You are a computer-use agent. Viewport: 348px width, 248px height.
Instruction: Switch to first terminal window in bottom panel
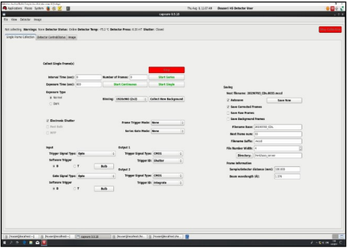pyautogui.click(x=21, y=237)
